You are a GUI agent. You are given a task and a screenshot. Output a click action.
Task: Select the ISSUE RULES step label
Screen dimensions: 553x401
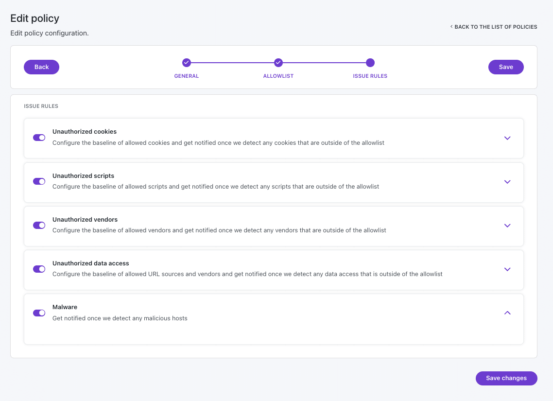370,76
